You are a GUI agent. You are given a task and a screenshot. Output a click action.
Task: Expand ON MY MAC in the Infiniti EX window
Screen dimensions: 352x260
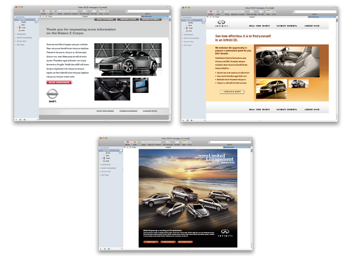click(183, 42)
